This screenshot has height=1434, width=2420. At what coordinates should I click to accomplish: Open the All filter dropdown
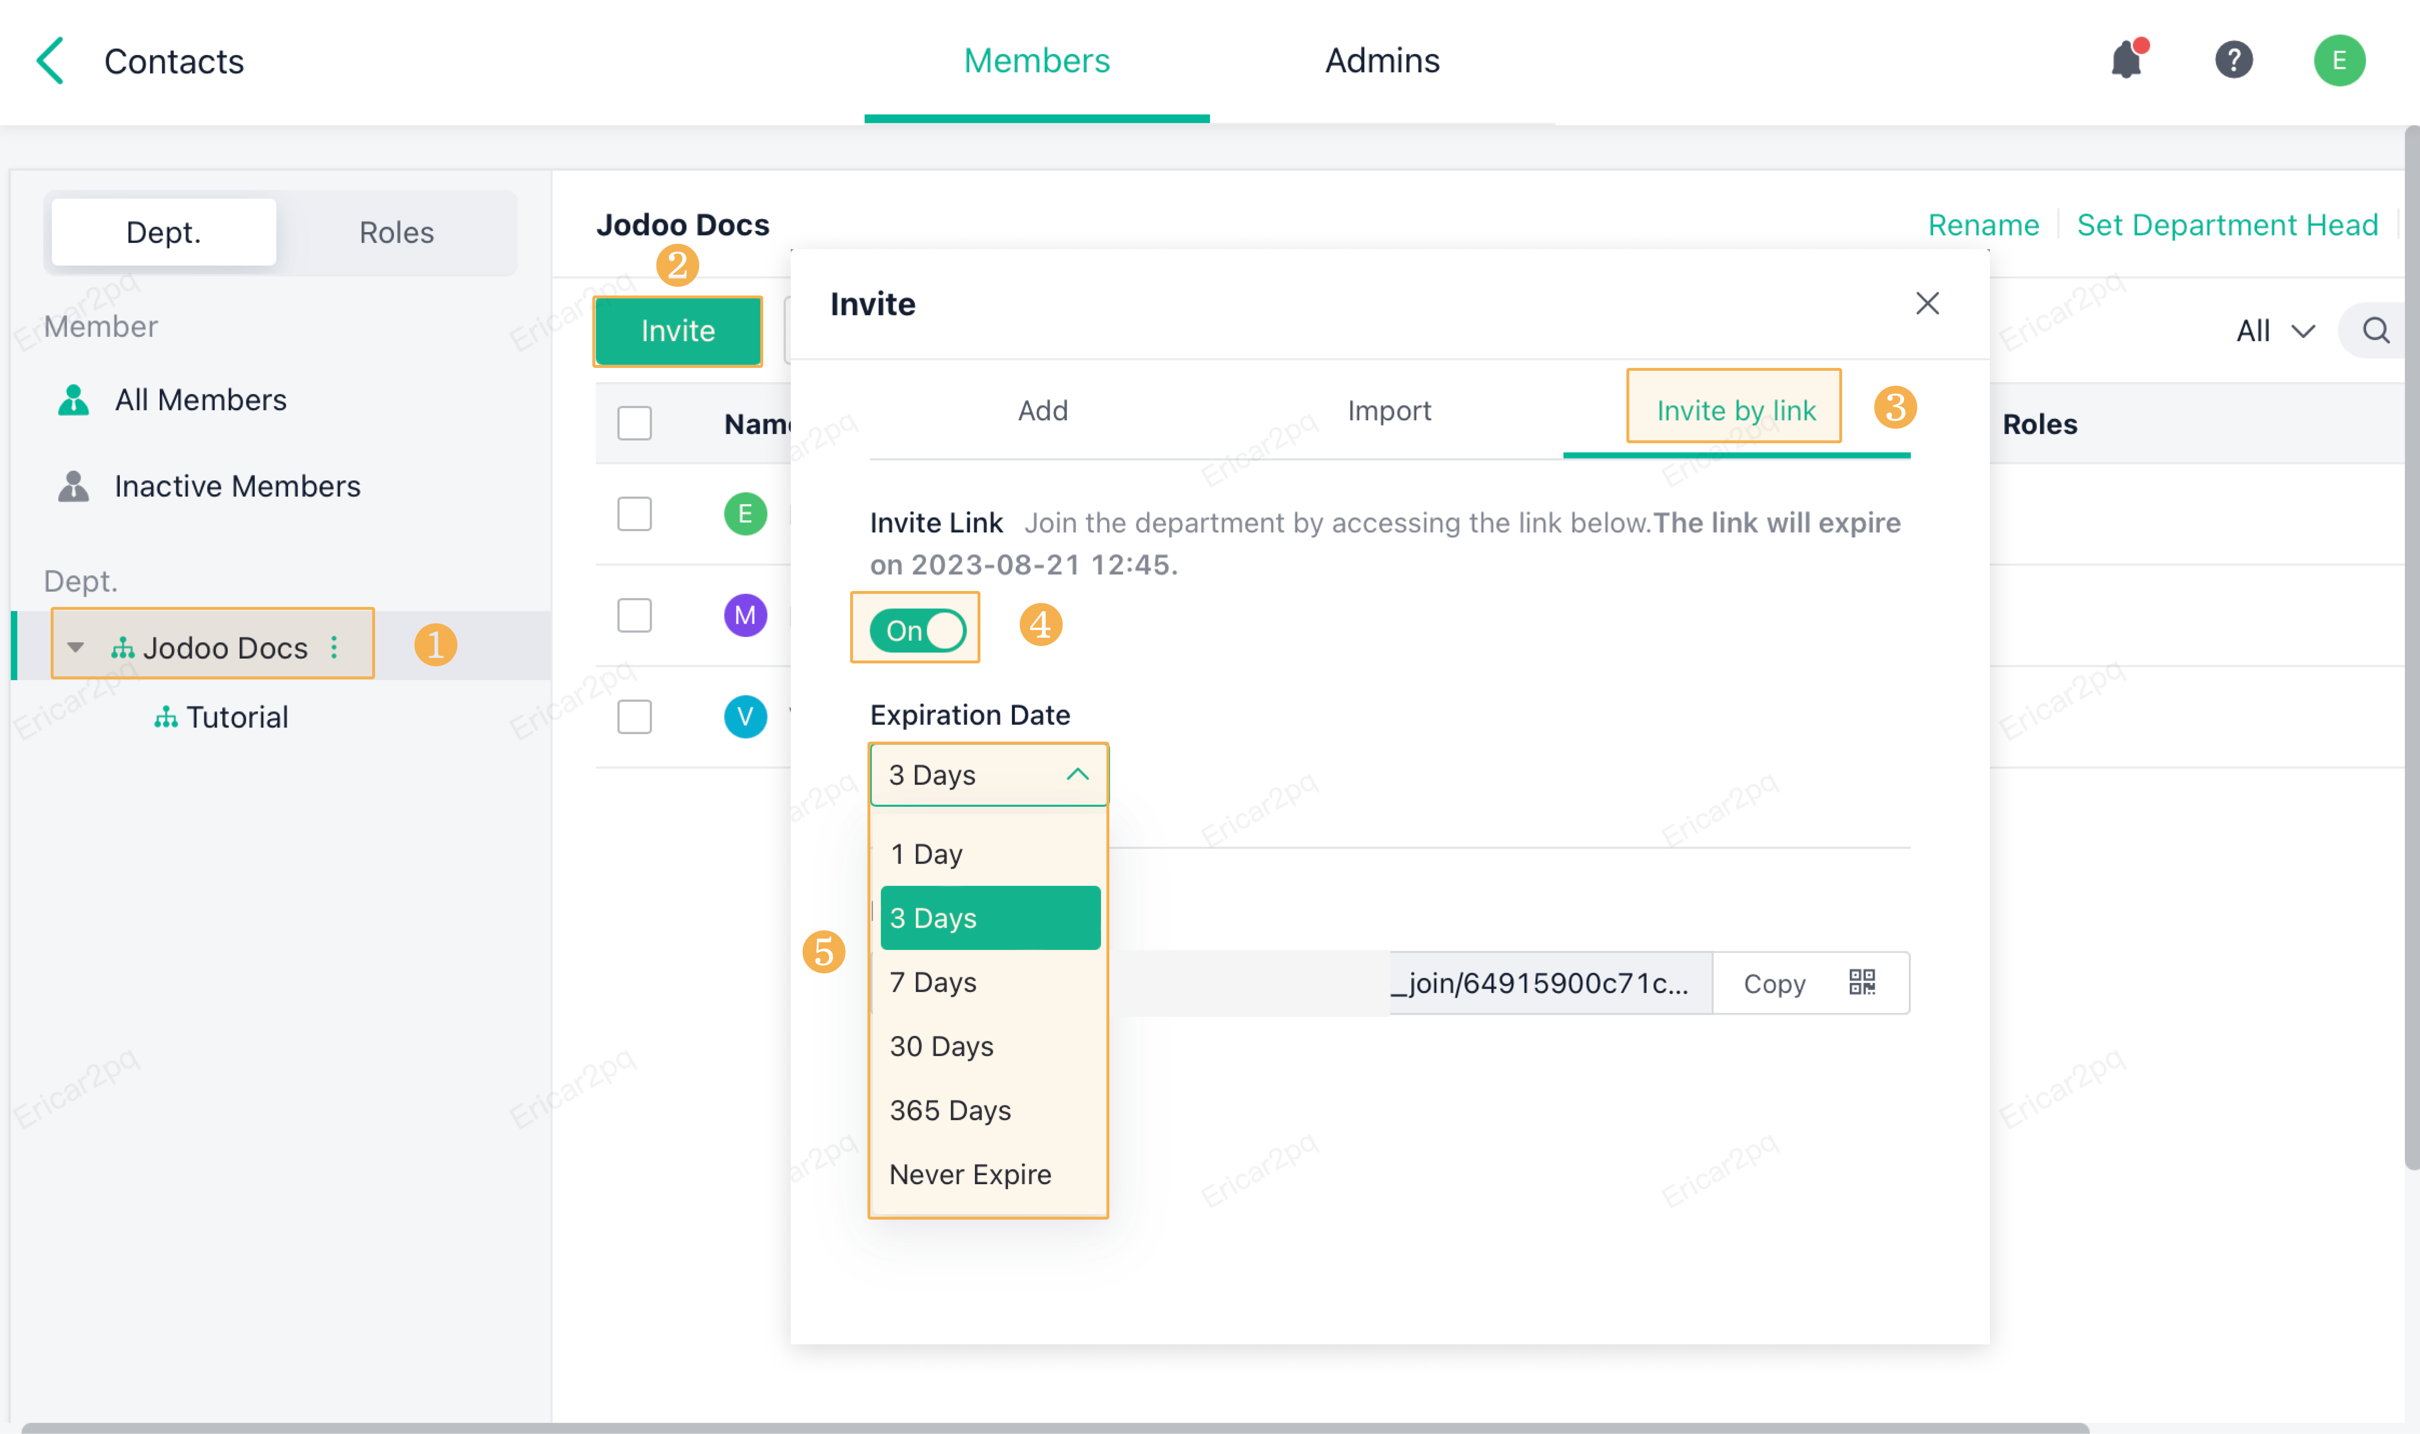click(2275, 331)
